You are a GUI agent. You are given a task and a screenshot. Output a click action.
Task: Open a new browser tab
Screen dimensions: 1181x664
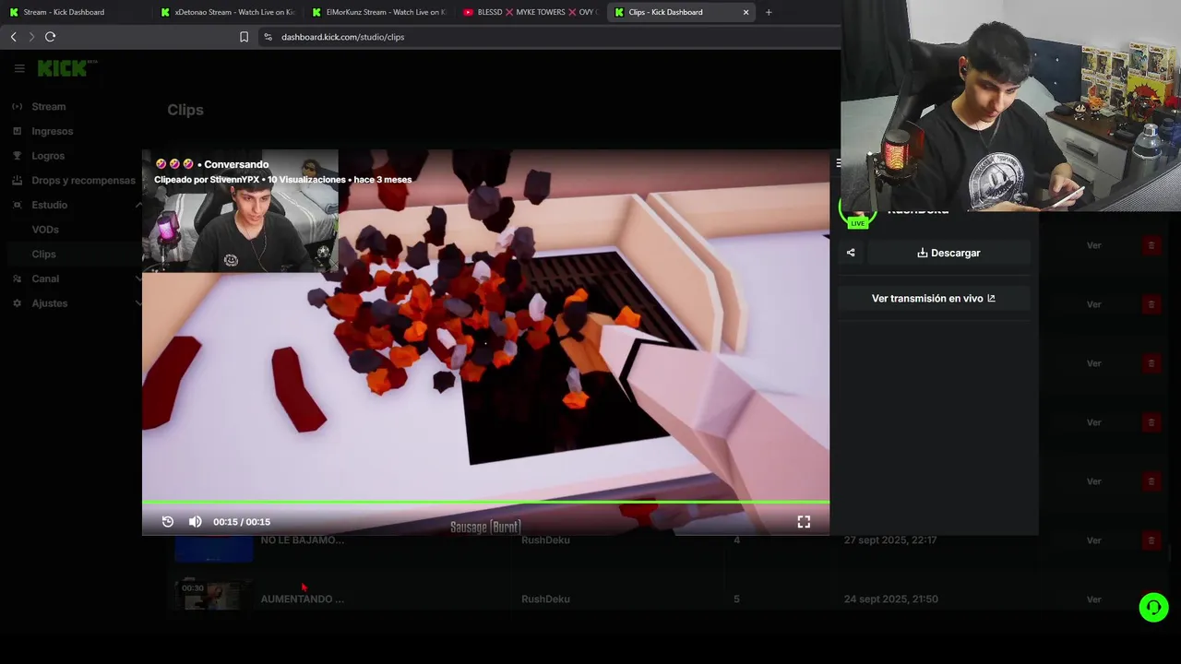tap(769, 12)
